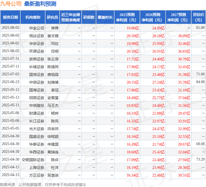
Task: Click the 九号公司 company title link
Action: 11,4
